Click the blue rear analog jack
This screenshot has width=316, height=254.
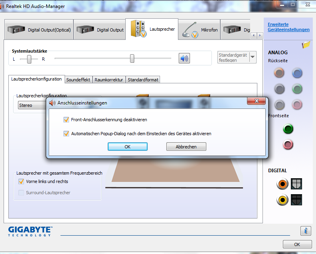click(x=297, y=73)
